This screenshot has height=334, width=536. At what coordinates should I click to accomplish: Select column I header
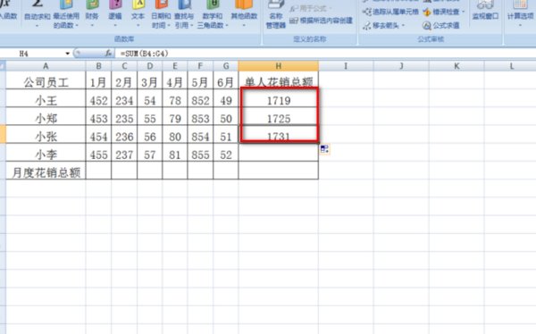click(346, 66)
